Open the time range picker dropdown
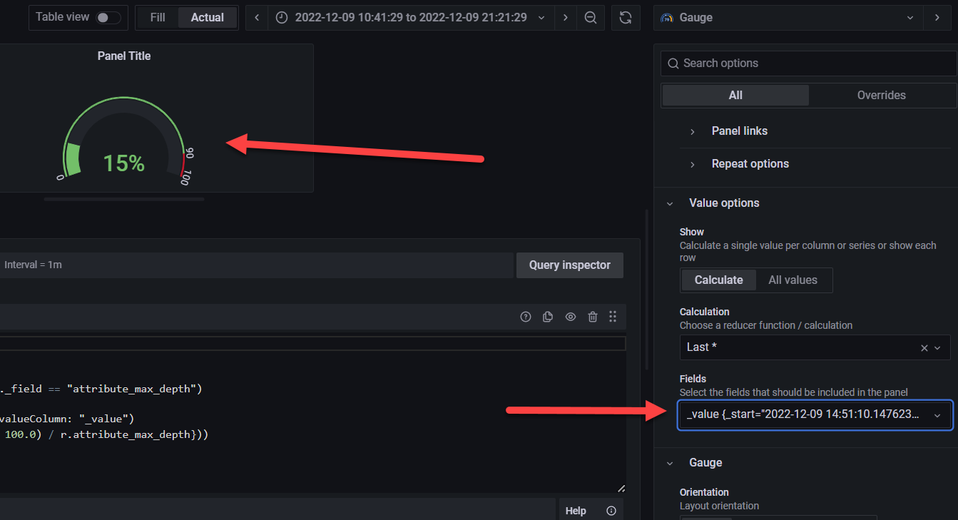The height and width of the screenshot is (520, 958). pyautogui.click(x=540, y=17)
